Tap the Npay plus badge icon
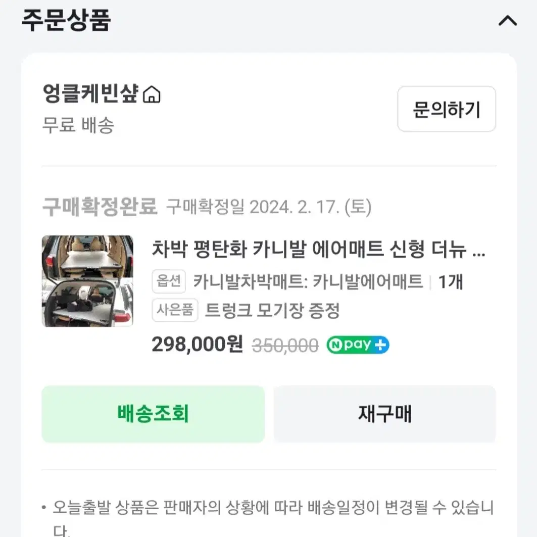 [358, 345]
